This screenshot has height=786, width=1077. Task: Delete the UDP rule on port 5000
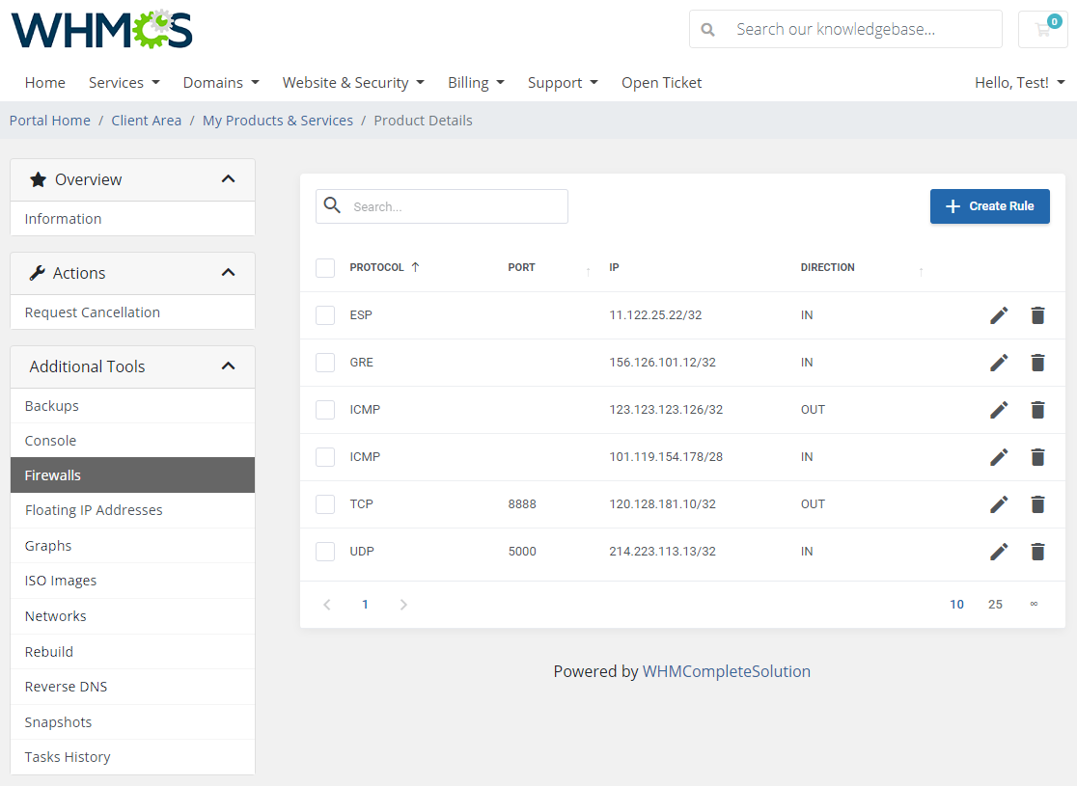pyautogui.click(x=1037, y=552)
